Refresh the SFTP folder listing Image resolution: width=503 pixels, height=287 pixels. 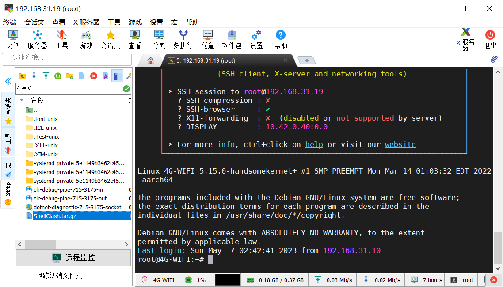[57, 76]
